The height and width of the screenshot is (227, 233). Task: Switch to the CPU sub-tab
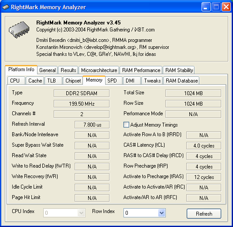click(16, 81)
